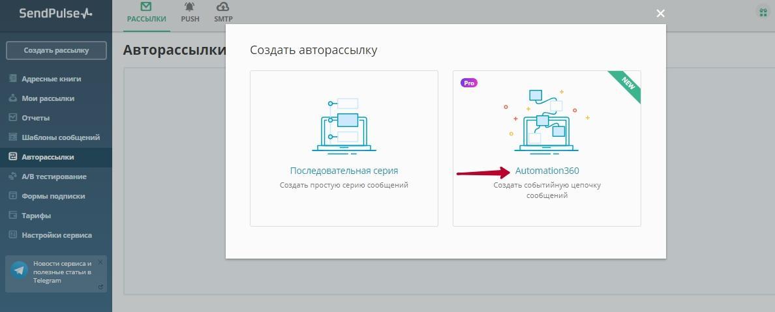Viewport: 775px width, 312px height.
Task: Click the Automation360 laptop illustration
Action: (547, 121)
